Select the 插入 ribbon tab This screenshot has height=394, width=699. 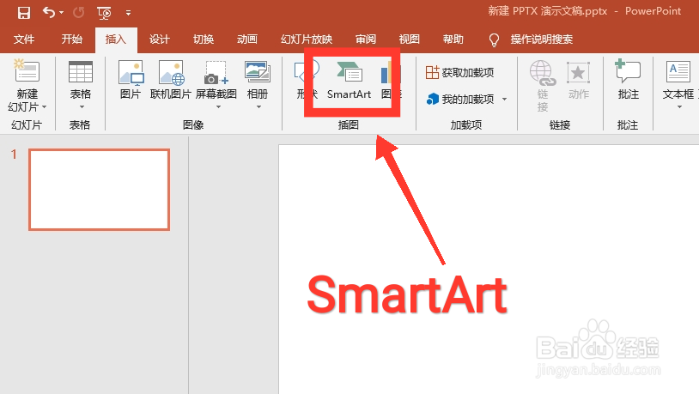[116, 39]
